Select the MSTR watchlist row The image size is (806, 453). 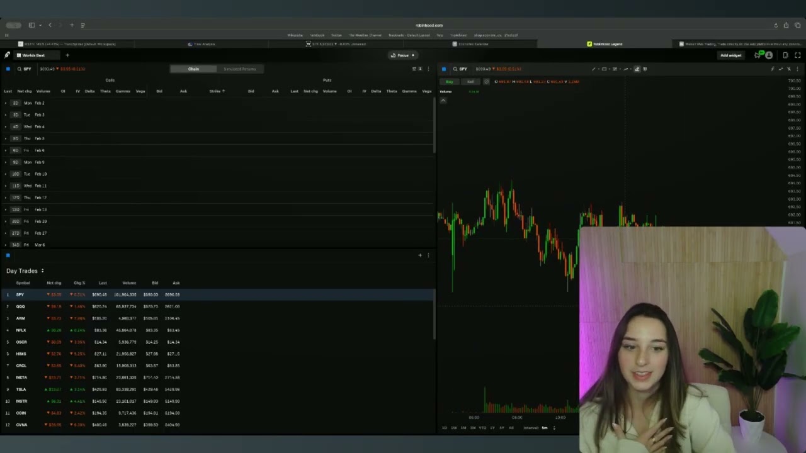point(217,401)
